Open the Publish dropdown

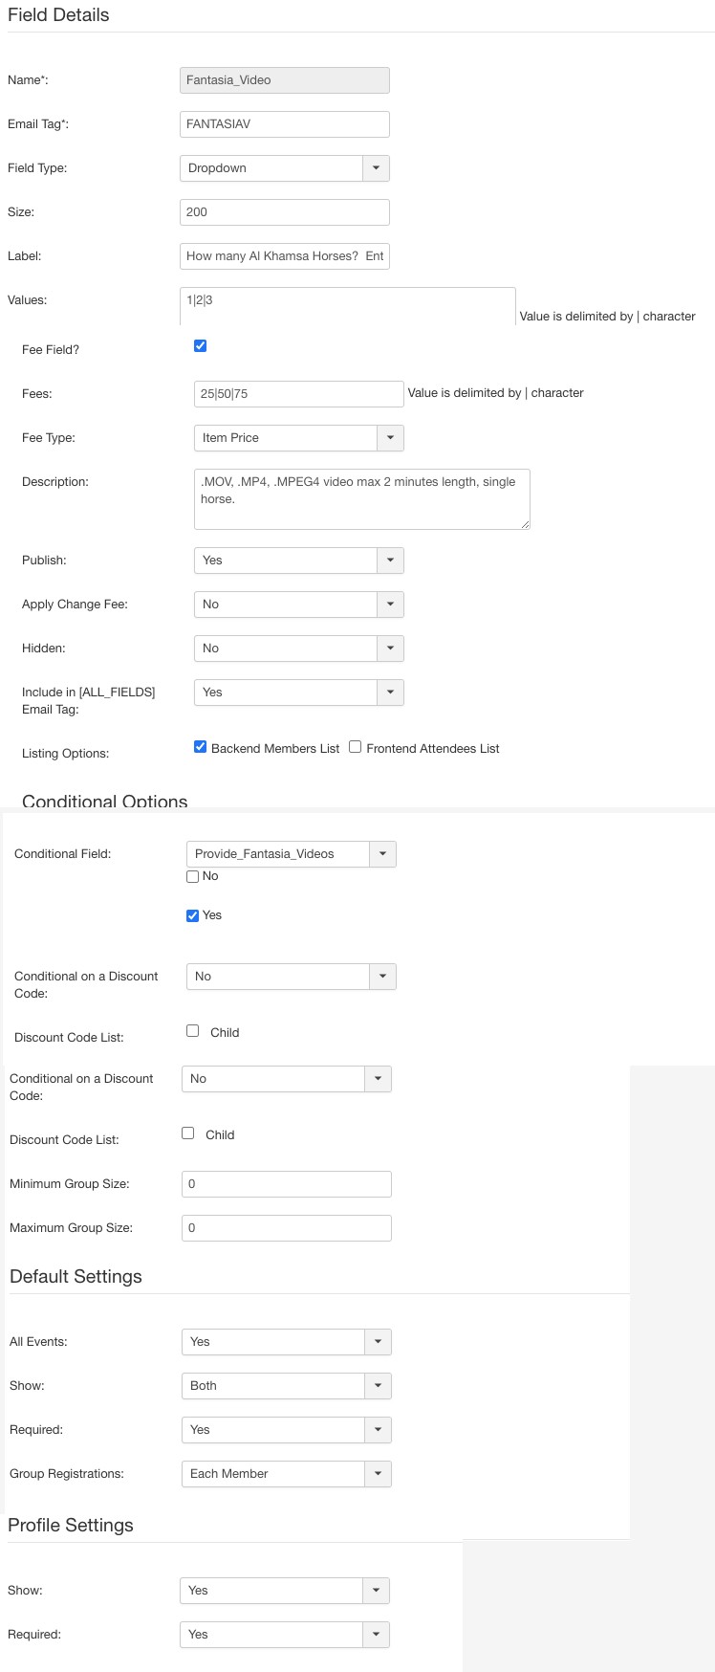pos(298,561)
